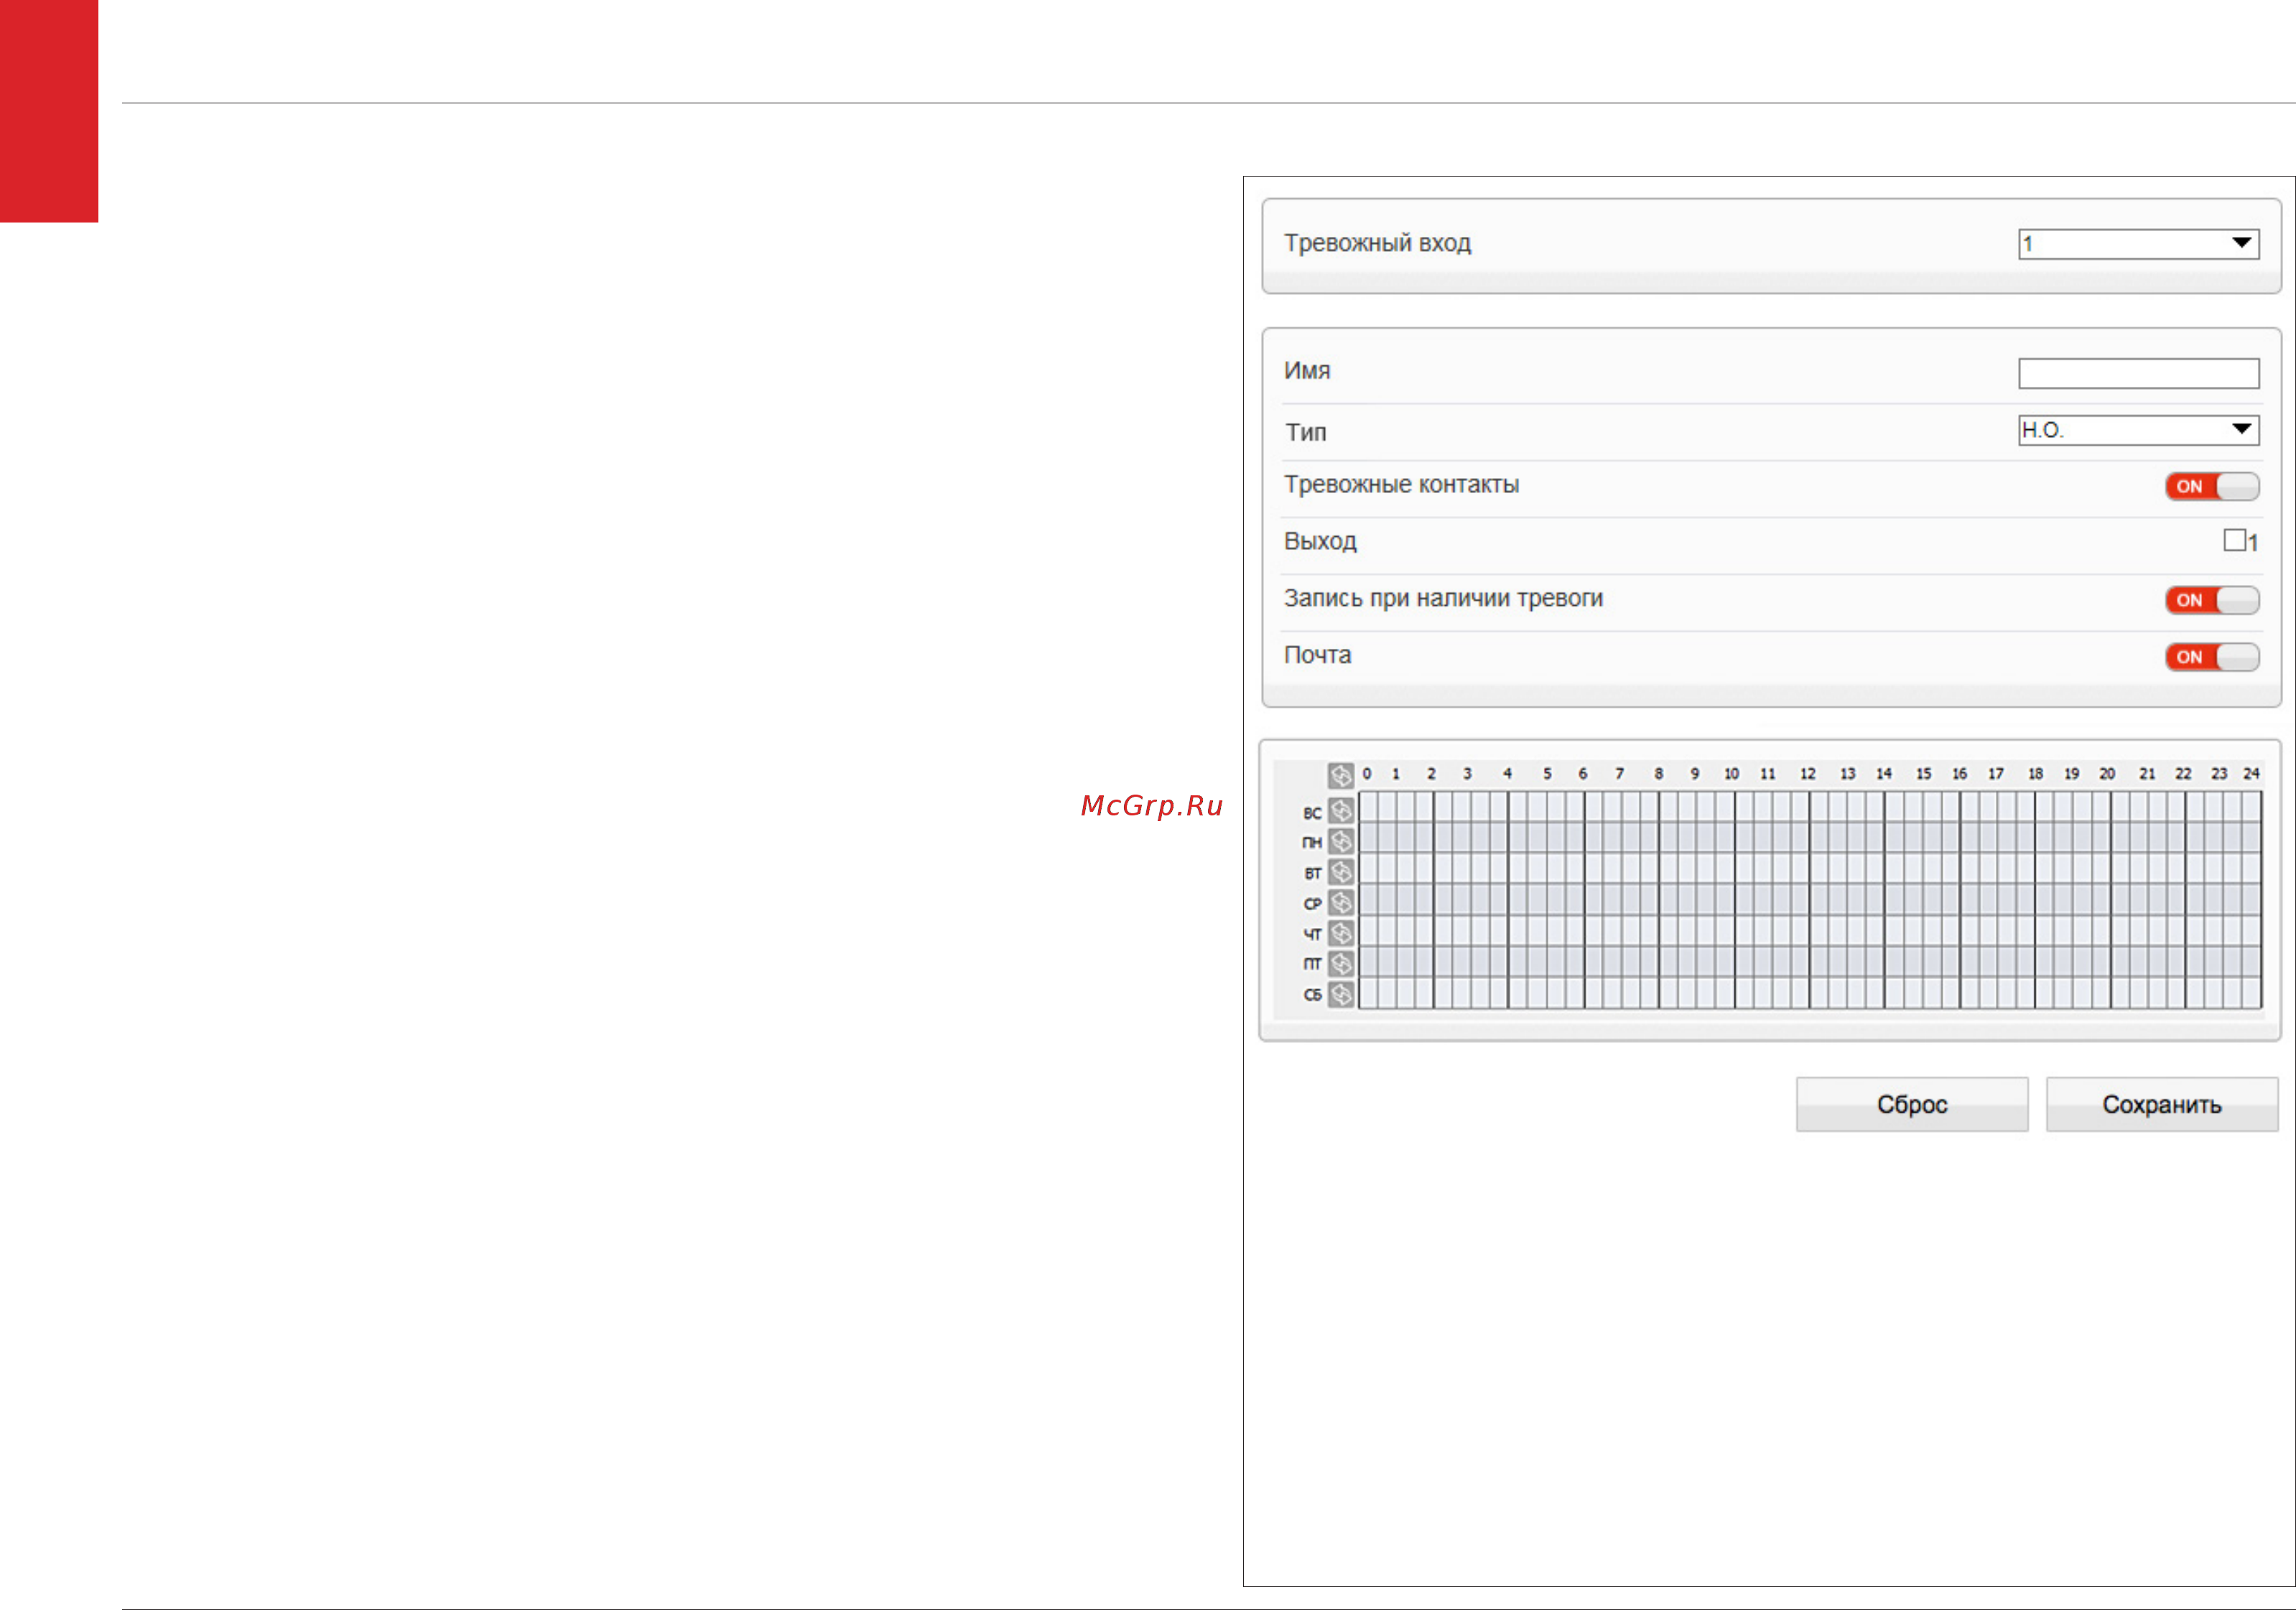Toggle the Почта switch

(2212, 657)
